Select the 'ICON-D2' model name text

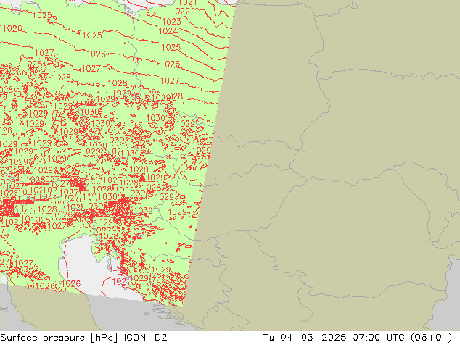click(x=146, y=338)
